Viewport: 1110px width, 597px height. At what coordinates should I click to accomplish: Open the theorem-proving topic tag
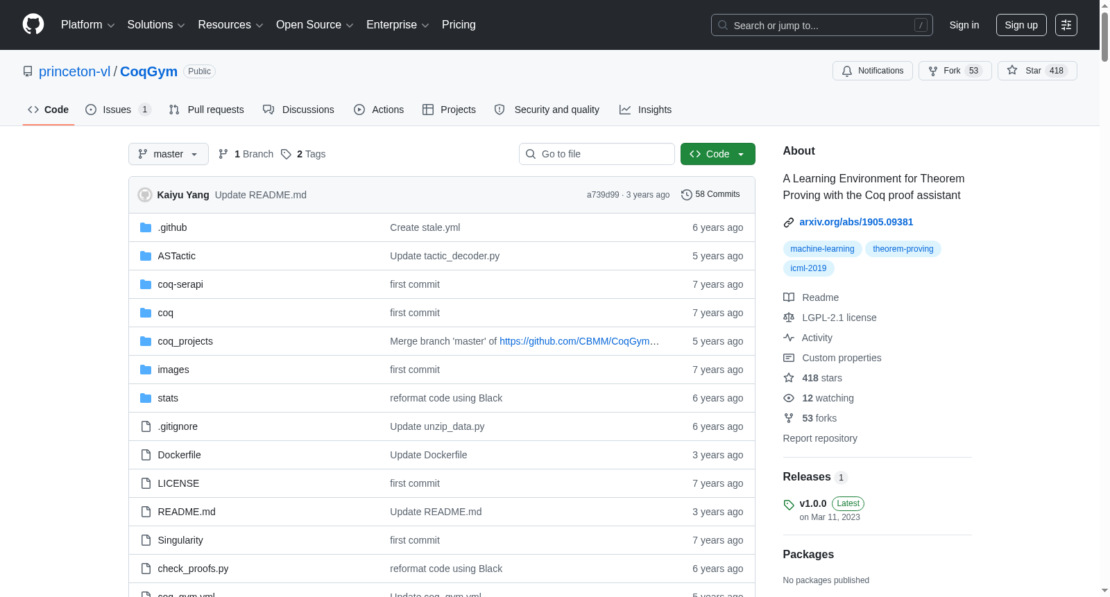point(903,249)
